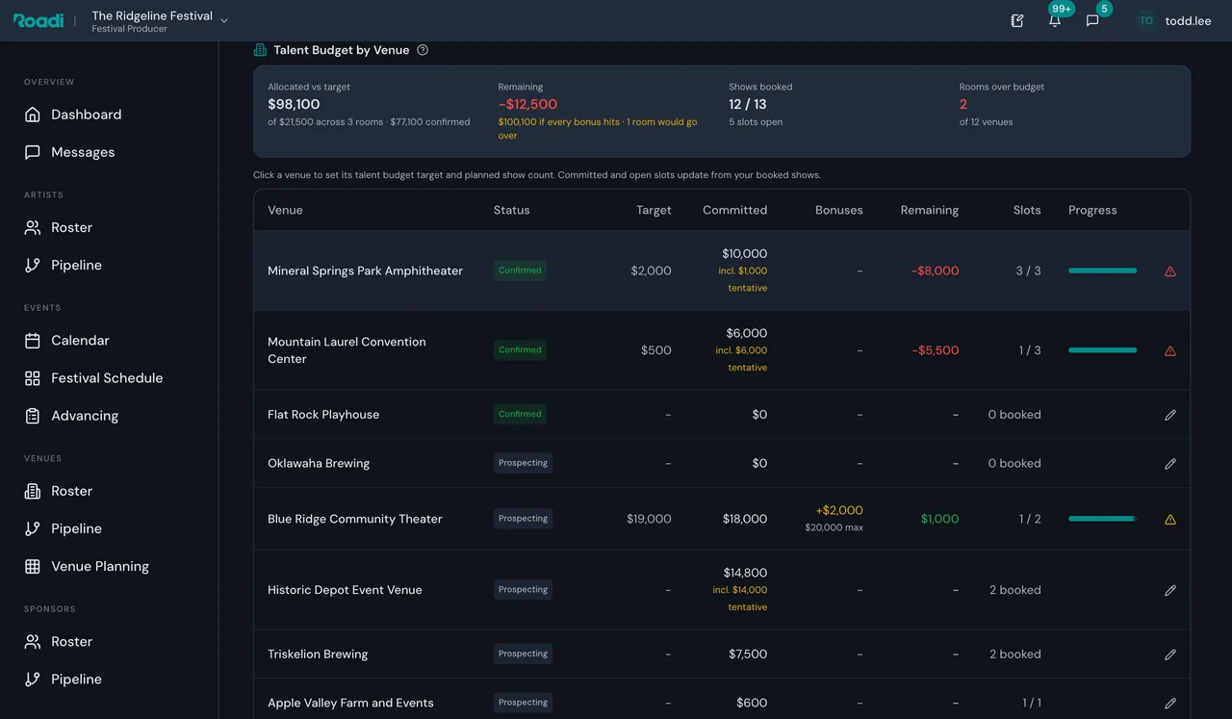Image resolution: width=1232 pixels, height=719 pixels.
Task: Select the Oklawaha Brewing venue name
Action: point(319,463)
